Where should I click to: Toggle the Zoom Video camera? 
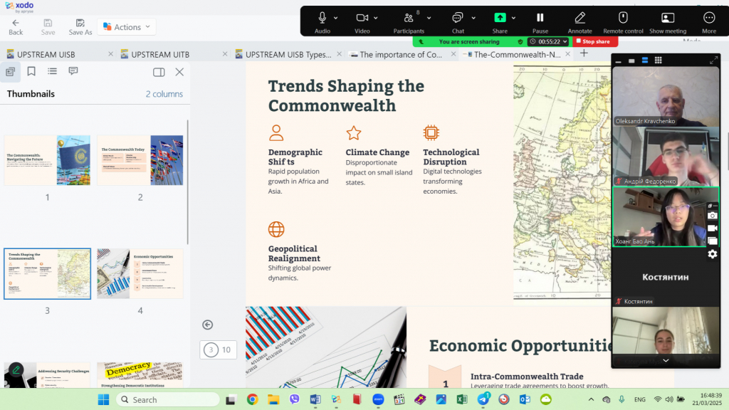tap(362, 22)
